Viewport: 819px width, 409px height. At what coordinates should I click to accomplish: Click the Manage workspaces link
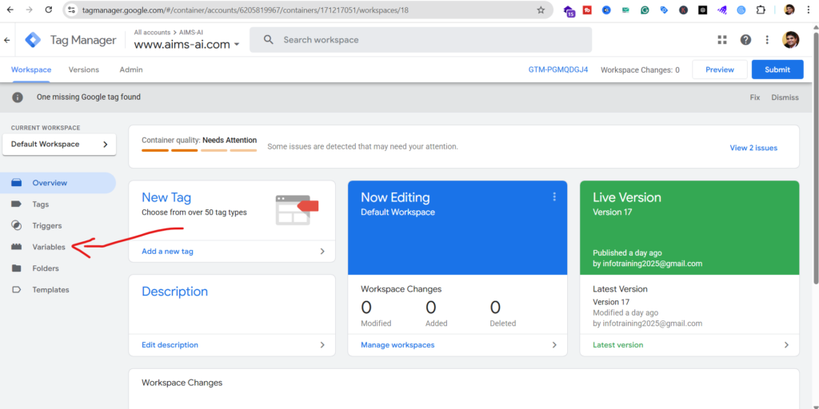(398, 345)
